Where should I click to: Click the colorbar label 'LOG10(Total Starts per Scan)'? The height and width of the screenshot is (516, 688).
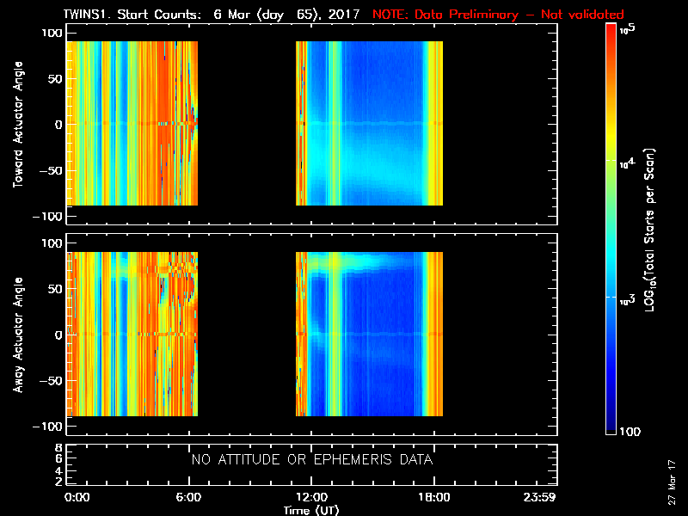point(649,230)
